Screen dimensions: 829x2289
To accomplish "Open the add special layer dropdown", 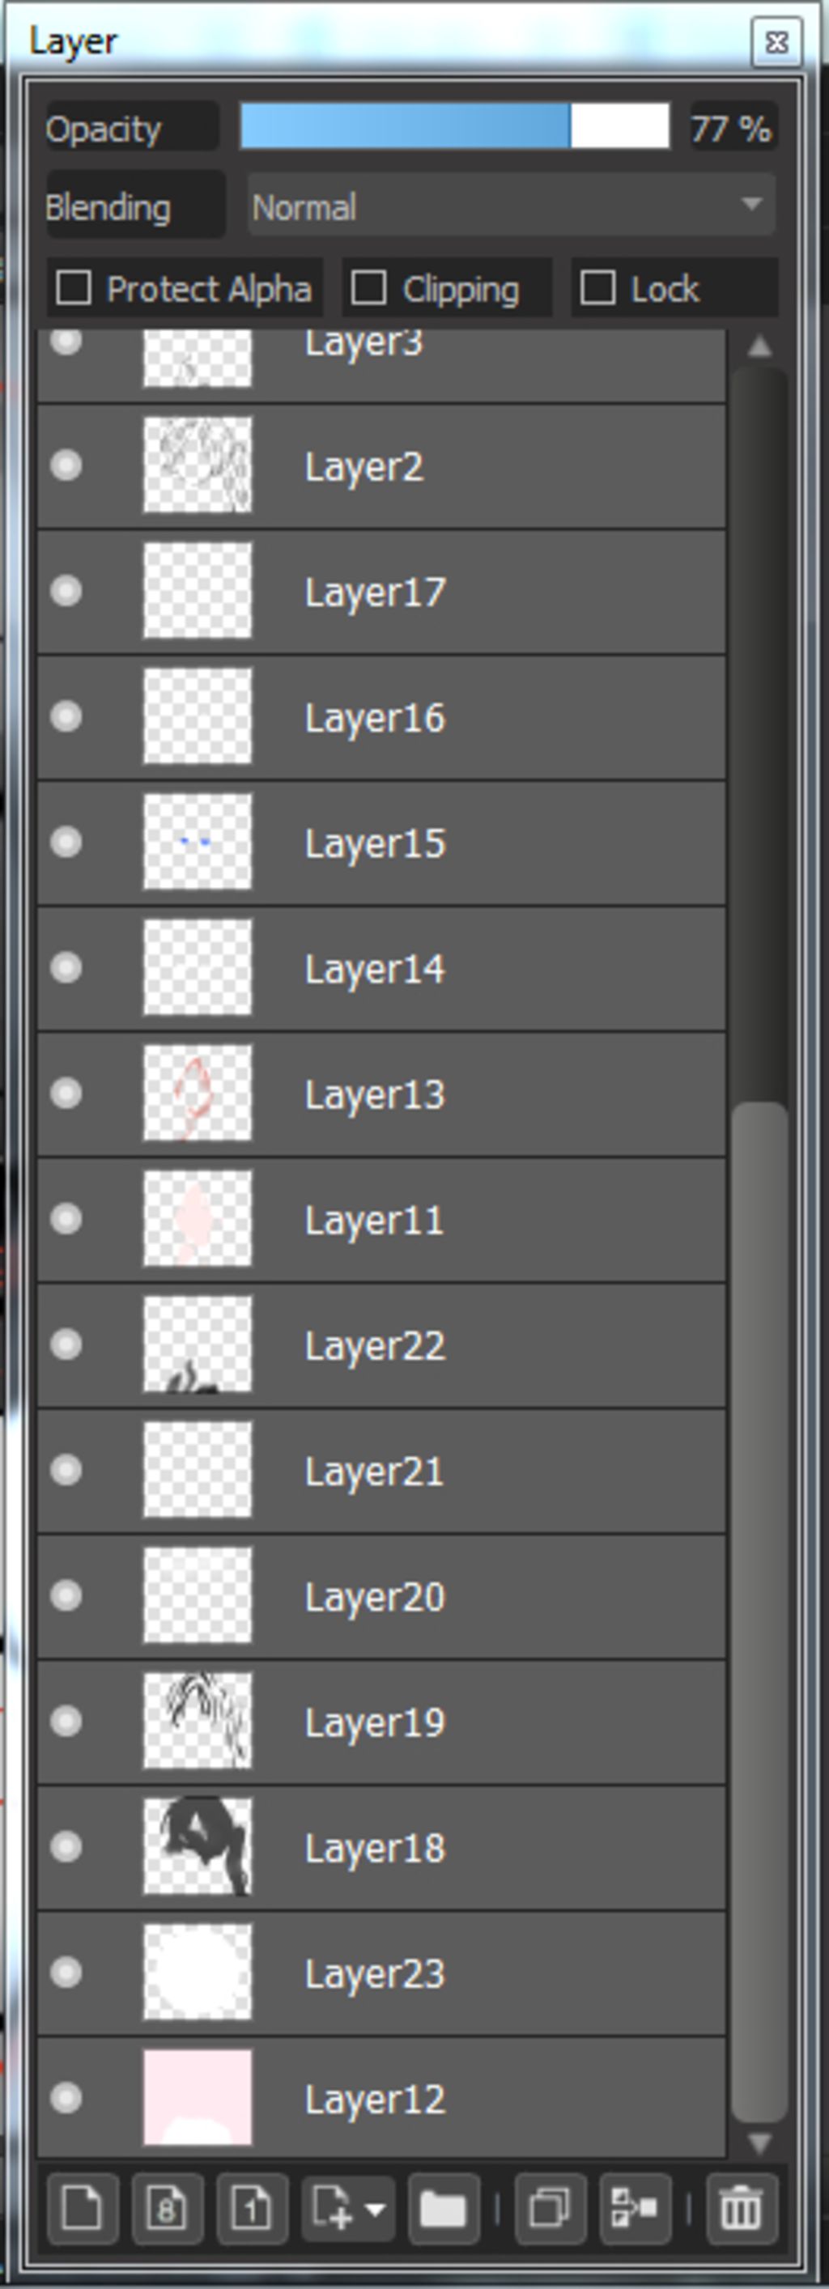I will [348, 2209].
